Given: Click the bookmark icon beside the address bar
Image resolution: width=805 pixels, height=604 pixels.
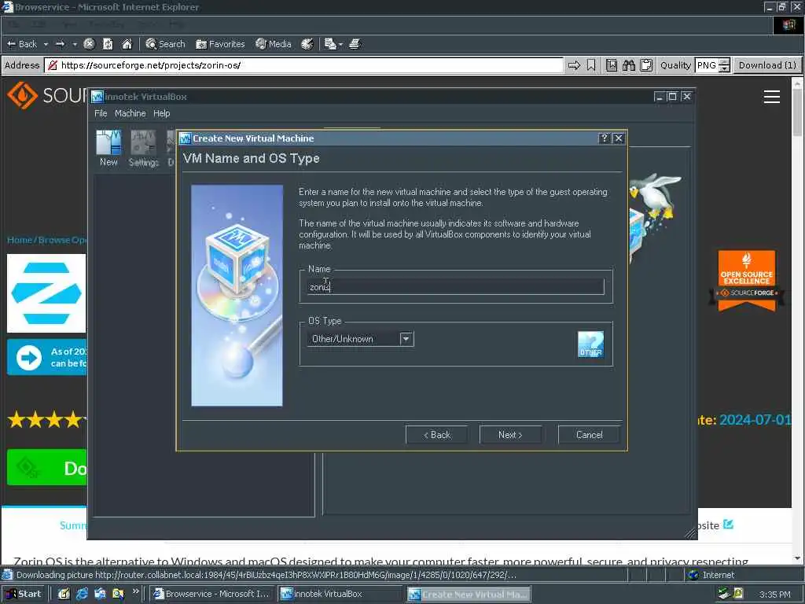Looking at the screenshot, I should pyautogui.click(x=591, y=65).
